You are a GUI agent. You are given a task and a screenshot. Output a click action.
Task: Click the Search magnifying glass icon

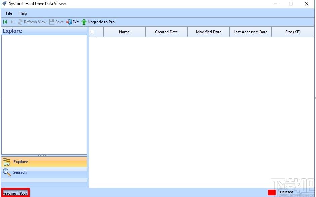click(7, 172)
